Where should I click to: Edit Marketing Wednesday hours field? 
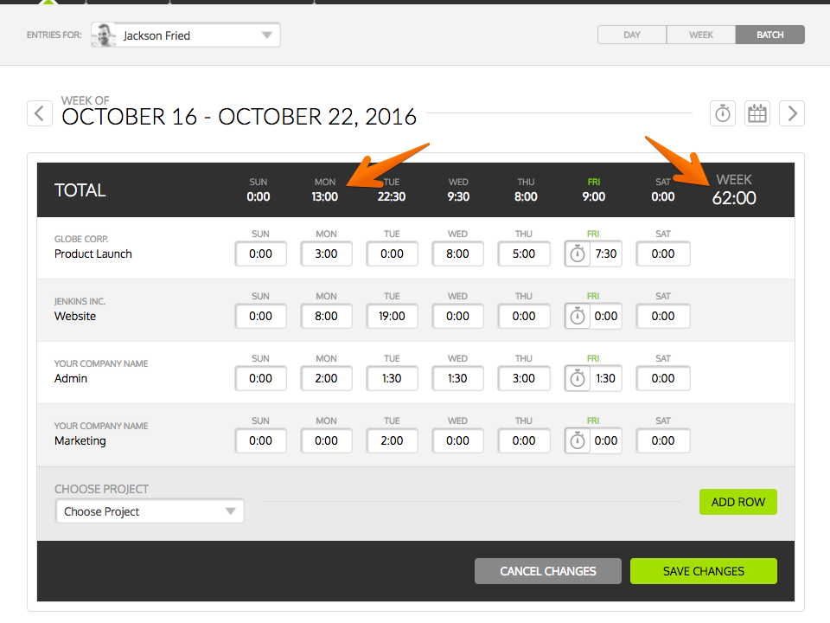coord(458,440)
